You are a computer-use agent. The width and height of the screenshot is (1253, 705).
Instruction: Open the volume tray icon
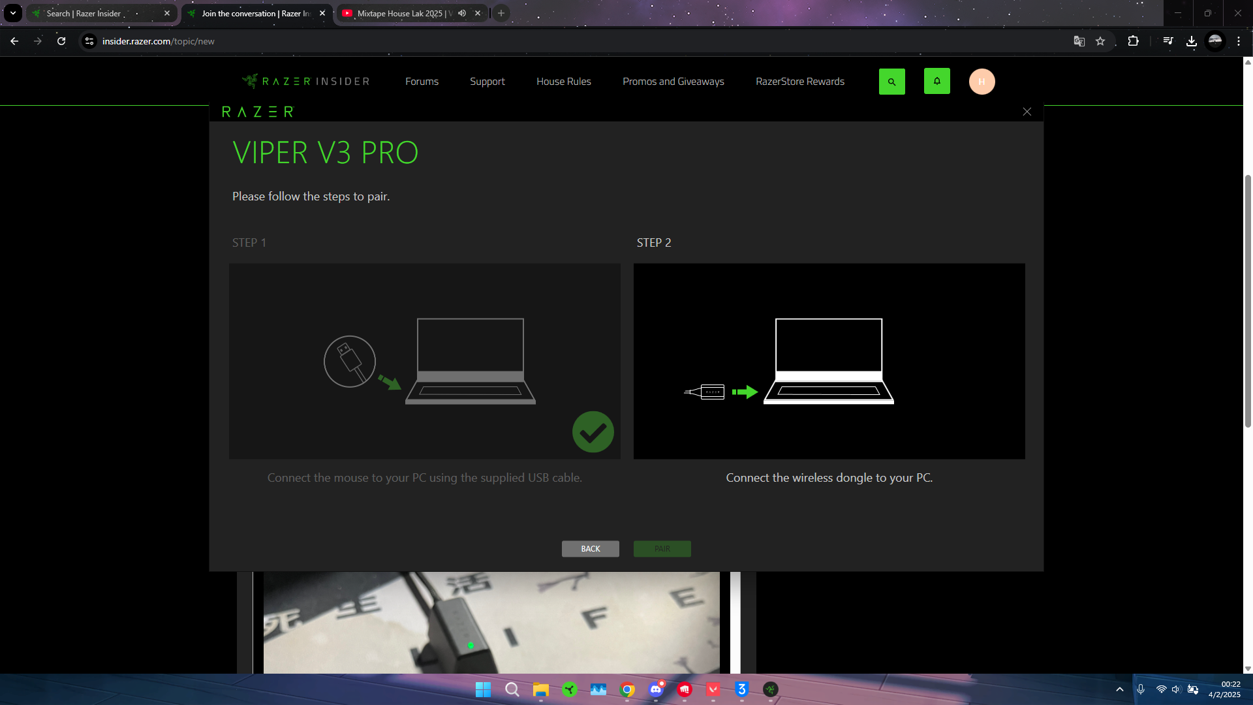1176,689
